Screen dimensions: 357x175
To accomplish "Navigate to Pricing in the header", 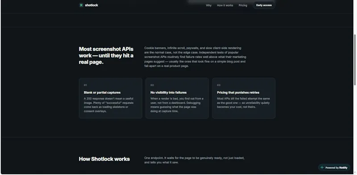I will click(243, 5).
